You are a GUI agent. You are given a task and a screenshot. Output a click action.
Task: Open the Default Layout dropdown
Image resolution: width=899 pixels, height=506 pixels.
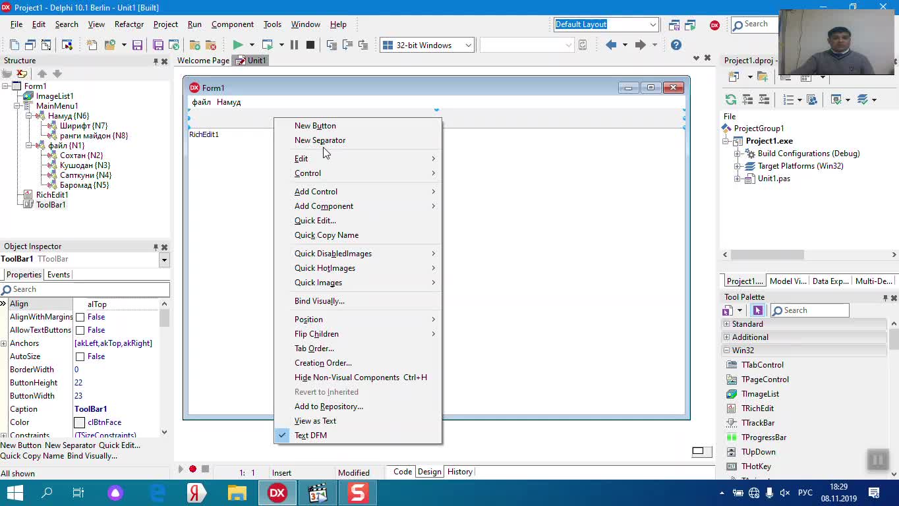pyautogui.click(x=652, y=25)
